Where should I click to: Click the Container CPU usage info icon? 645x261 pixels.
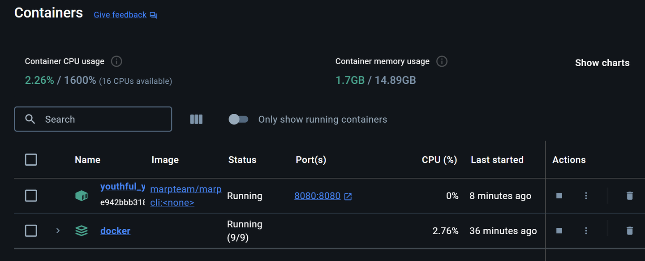click(116, 61)
